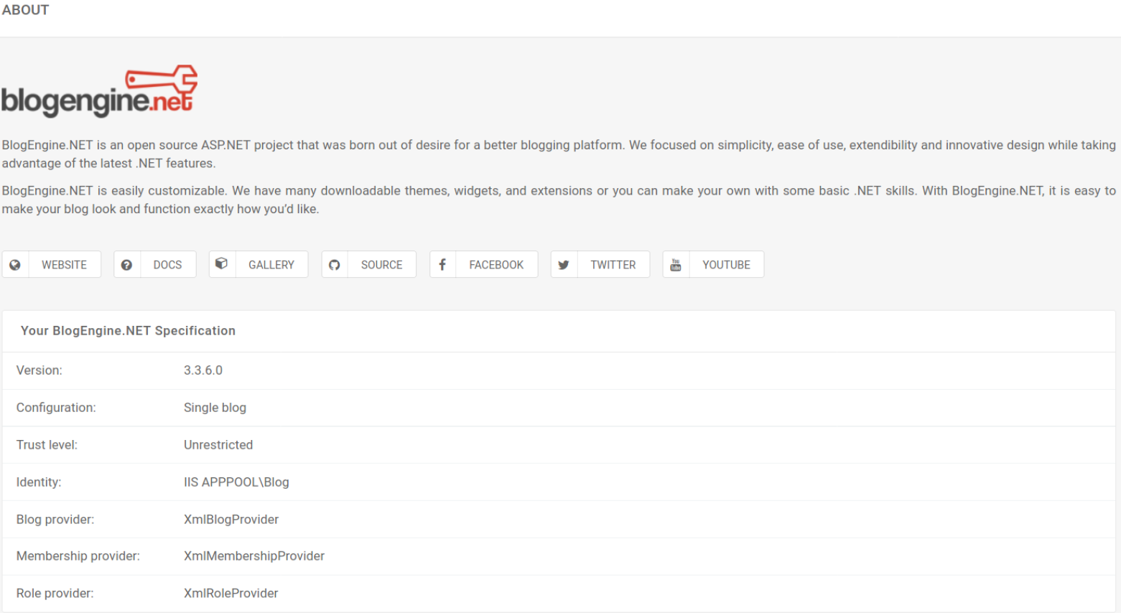Click the Twitter bird icon

(564, 265)
